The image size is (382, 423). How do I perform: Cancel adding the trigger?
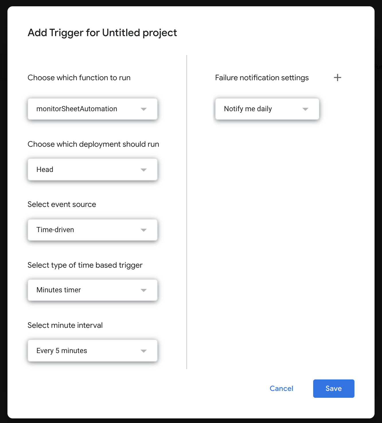(281, 389)
